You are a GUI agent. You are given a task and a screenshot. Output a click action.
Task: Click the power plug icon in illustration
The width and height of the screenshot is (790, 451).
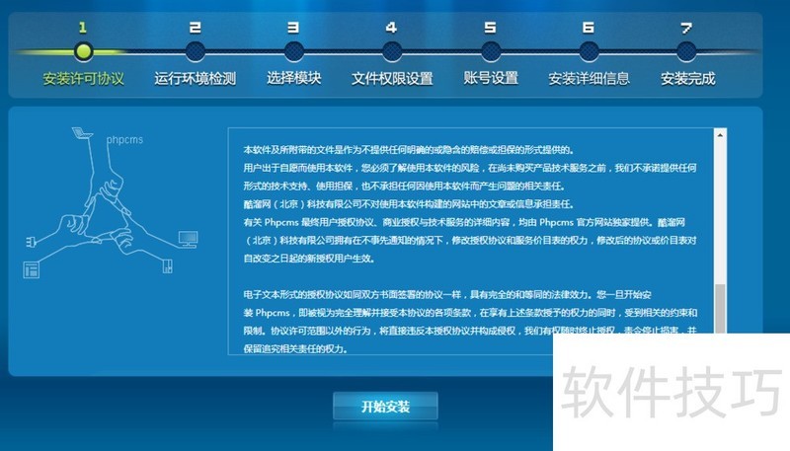[x=32, y=242]
